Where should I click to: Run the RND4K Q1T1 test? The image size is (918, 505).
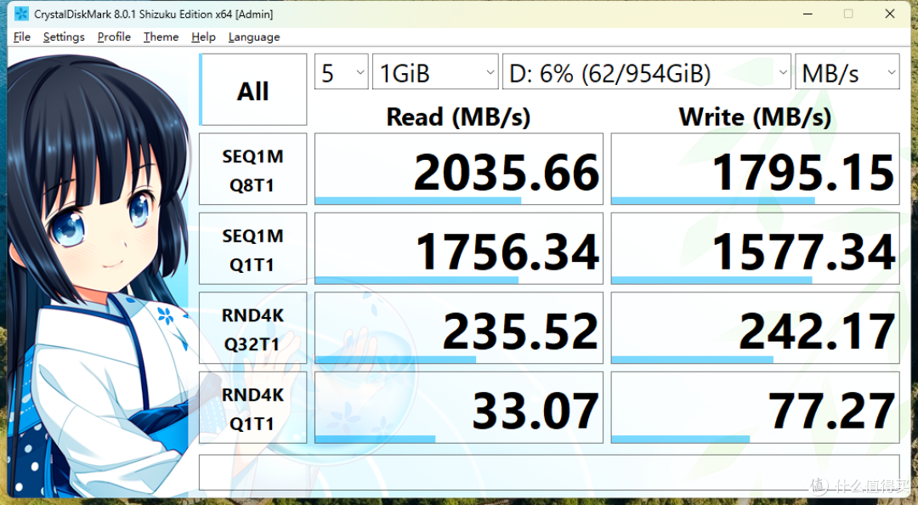[x=253, y=408]
